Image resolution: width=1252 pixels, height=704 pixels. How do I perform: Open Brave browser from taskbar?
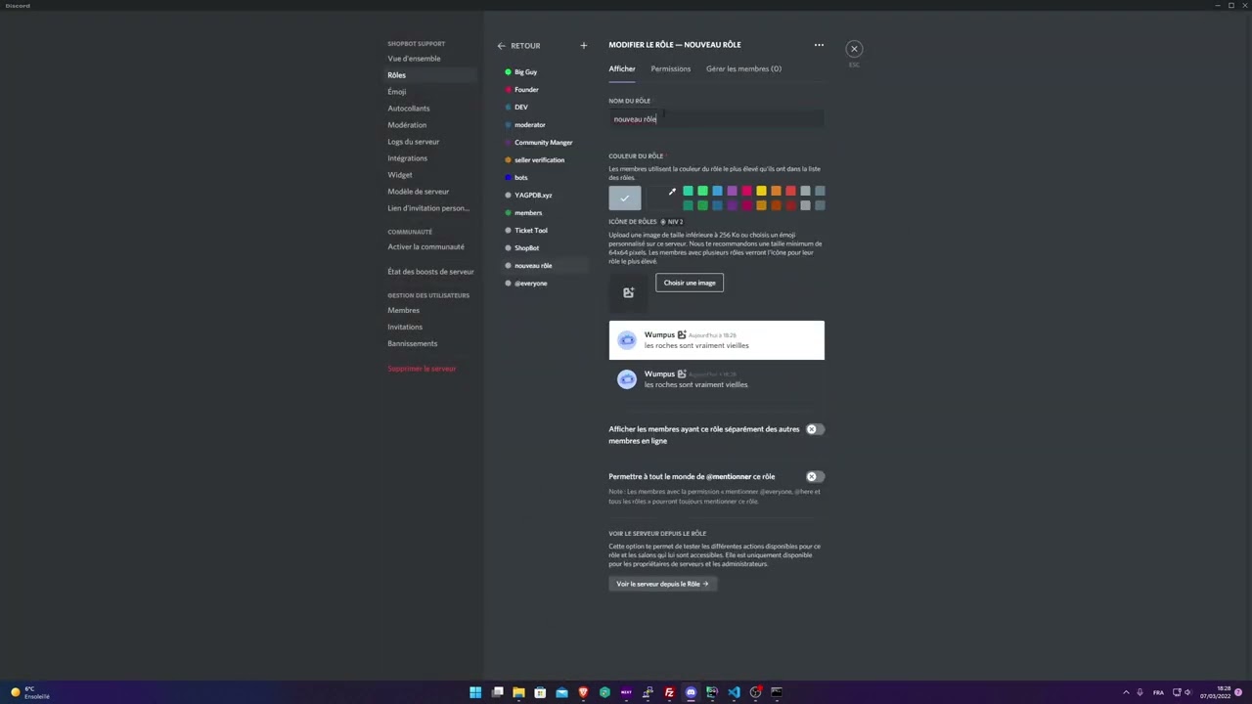pos(583,692)
